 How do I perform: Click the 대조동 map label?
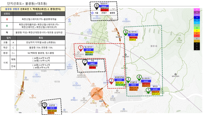[x=57, y=82]
